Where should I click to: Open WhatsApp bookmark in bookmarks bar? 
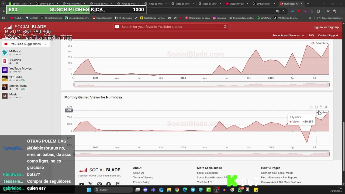(x=264, y=18)
